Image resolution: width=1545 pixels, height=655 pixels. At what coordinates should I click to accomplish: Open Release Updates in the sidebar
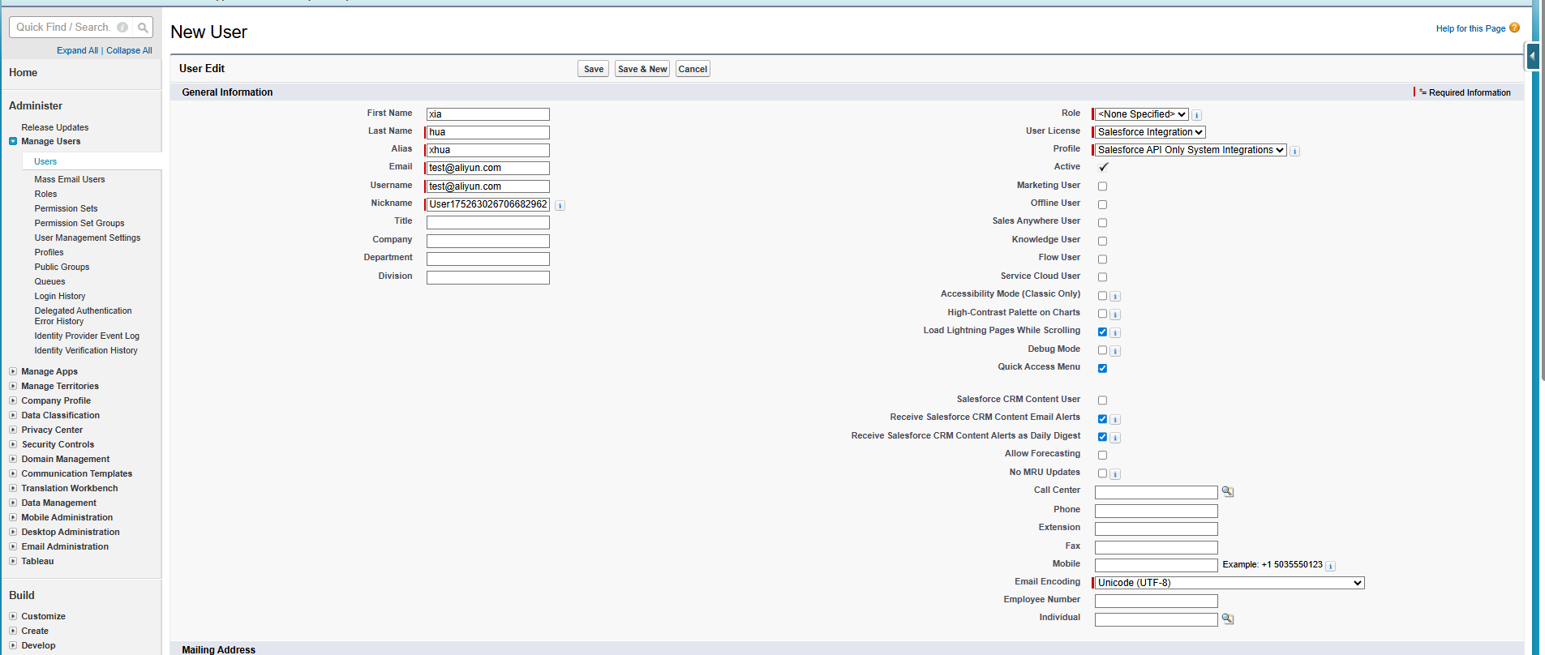(55, 127)
